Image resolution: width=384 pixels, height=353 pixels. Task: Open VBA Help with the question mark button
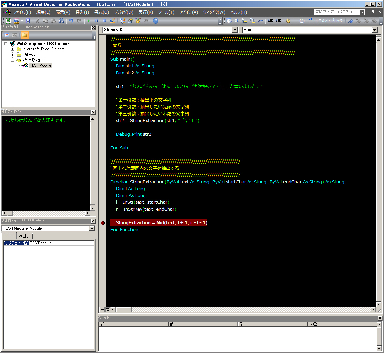pyautogui.click(x=155, y=21)
